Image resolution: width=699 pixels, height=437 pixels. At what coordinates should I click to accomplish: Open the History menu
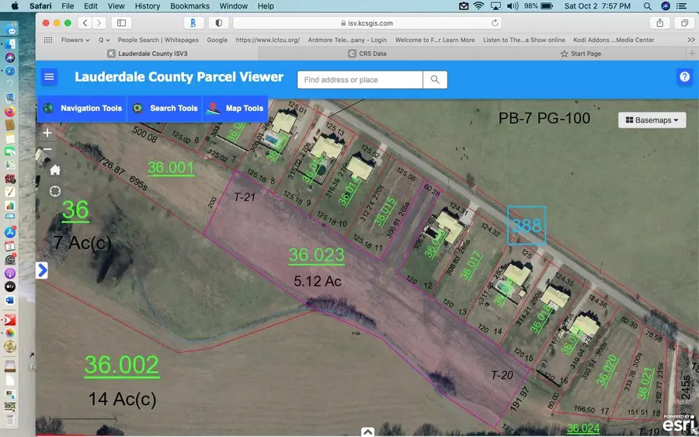coord(147,5)
